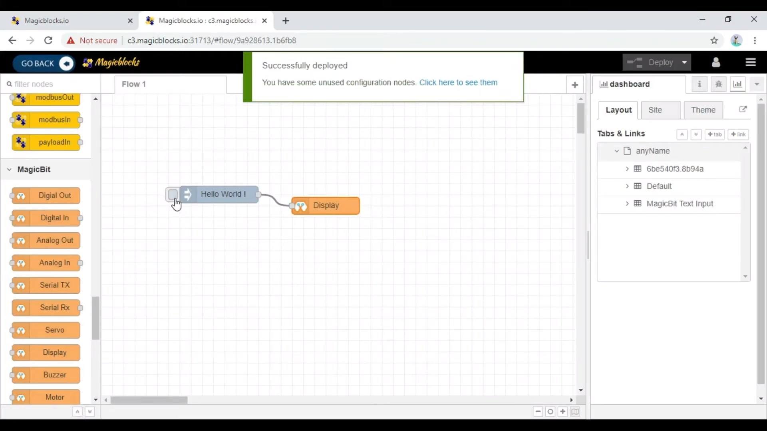
Task: Expand the Default group
Action: tap(627, 186)
